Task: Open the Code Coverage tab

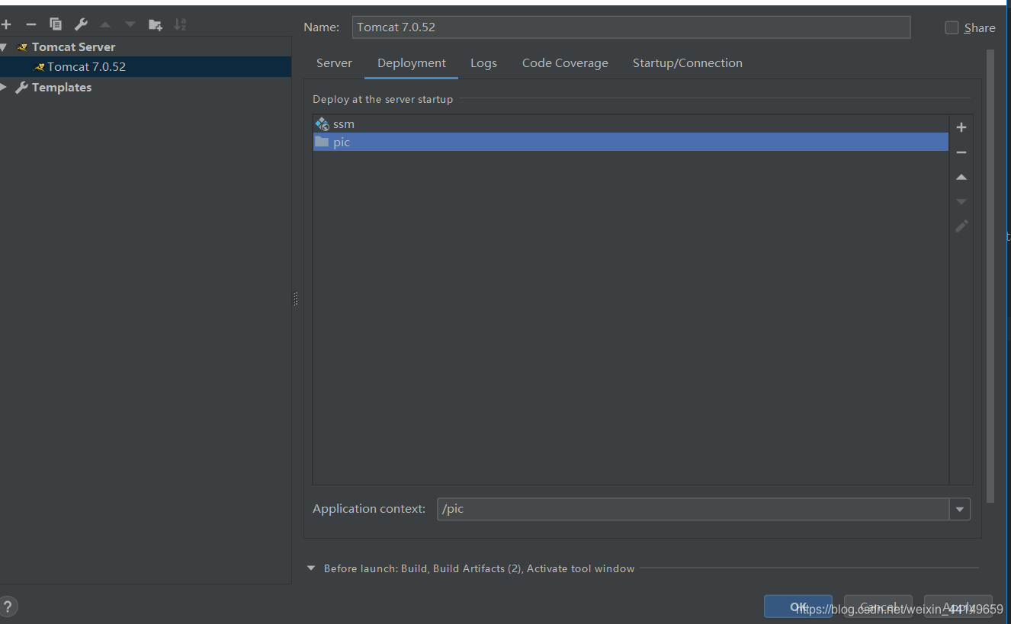Action: pyautogui.click(x=565, y=63)
